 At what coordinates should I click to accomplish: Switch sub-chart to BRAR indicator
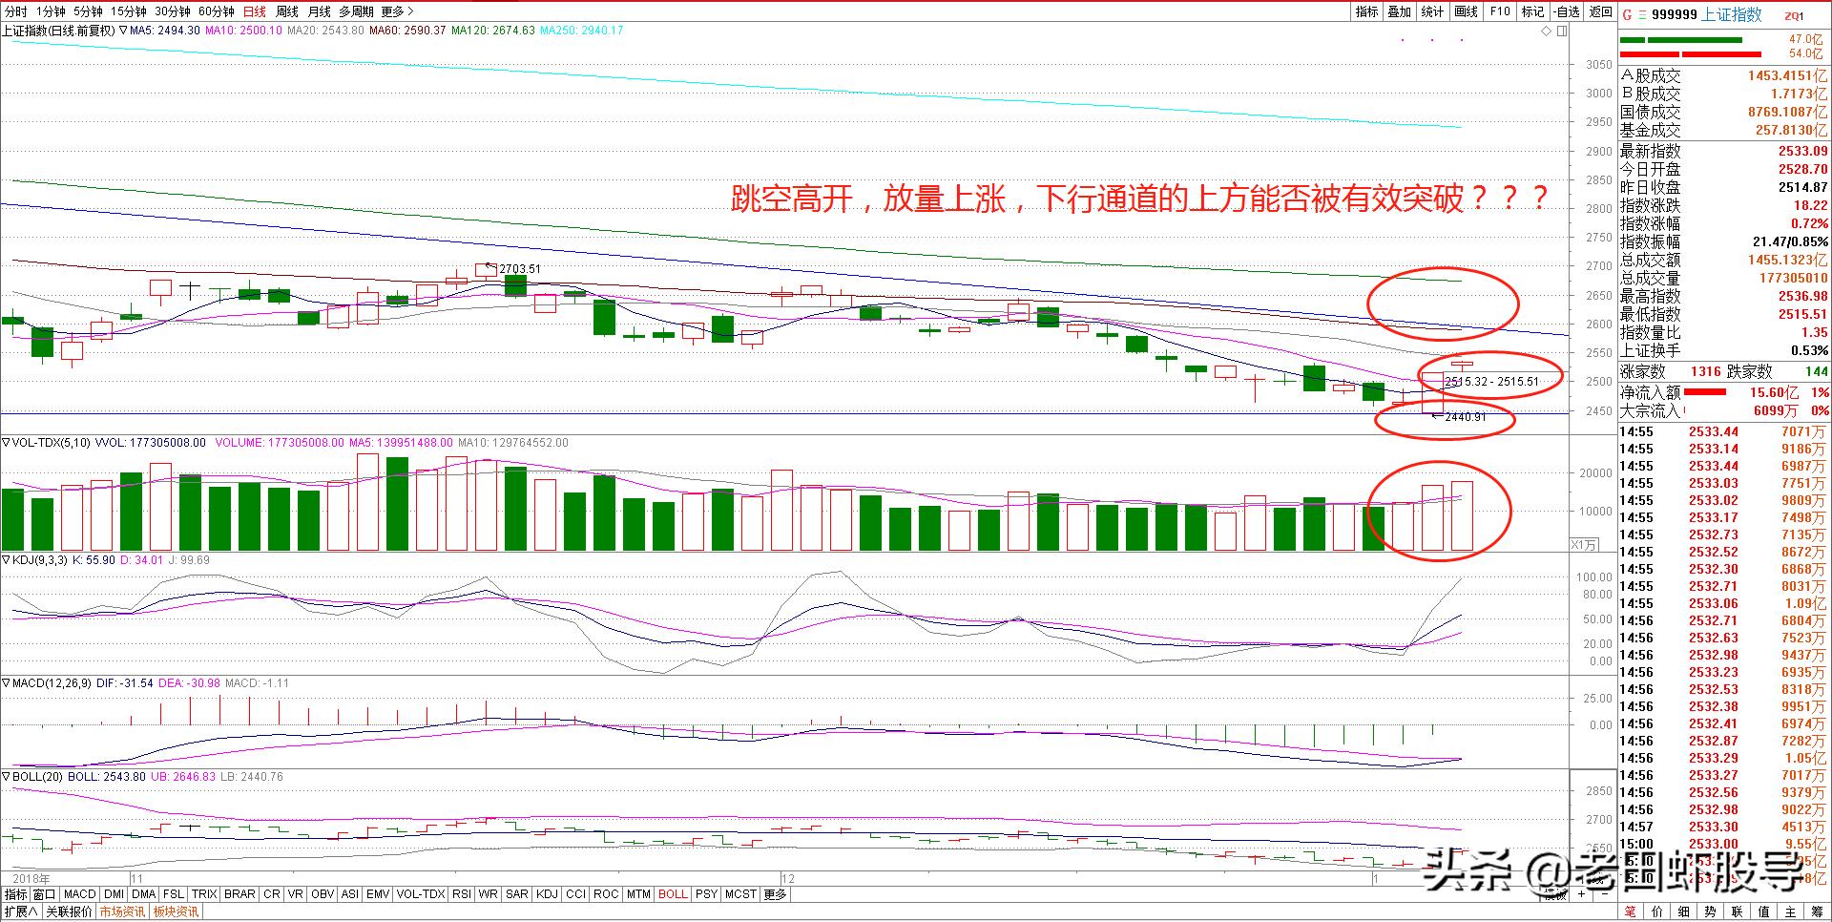pos(239,894)
